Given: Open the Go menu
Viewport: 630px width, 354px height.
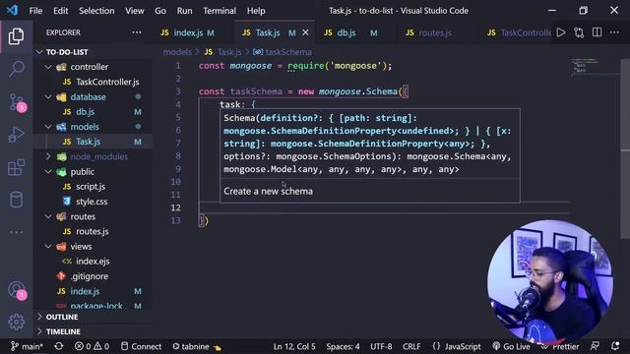Looking at the screenshot, I should click(x=160, y=11).
